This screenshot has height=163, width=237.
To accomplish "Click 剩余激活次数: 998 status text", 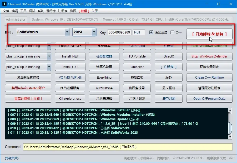I will click(x=220, y=158).
